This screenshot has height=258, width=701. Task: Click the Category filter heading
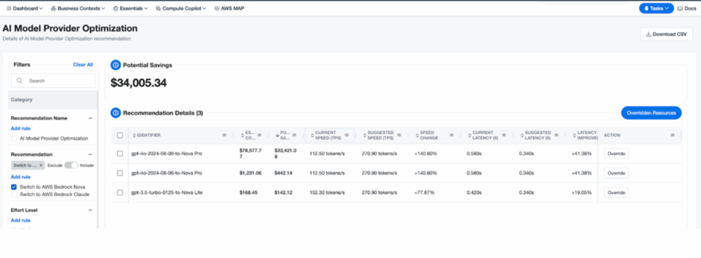(x=22, y=100)
